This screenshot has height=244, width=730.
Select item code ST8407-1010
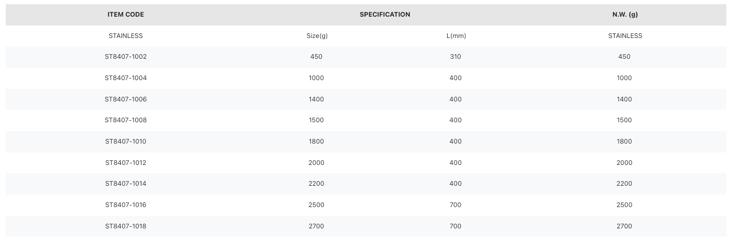click(125, 142)
